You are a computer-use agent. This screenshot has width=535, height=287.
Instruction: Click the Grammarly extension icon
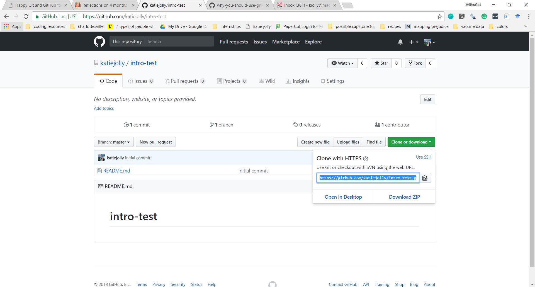[x=484, y=16]
